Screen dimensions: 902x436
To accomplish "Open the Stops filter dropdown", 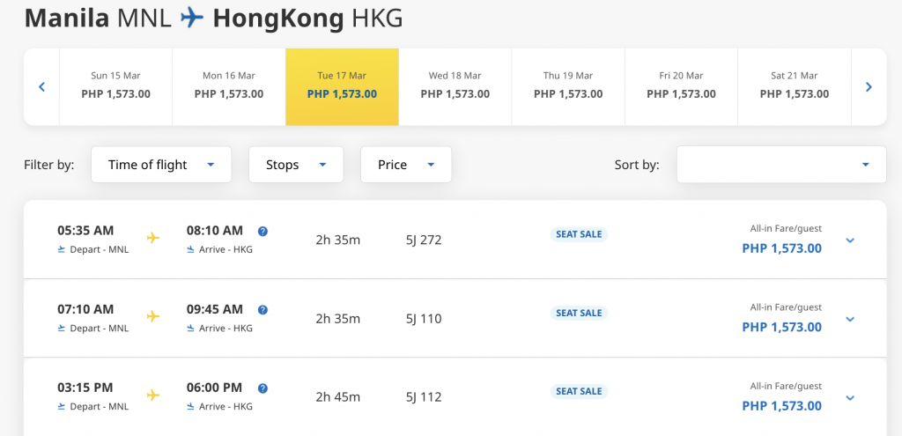I will tap(296, 165).
